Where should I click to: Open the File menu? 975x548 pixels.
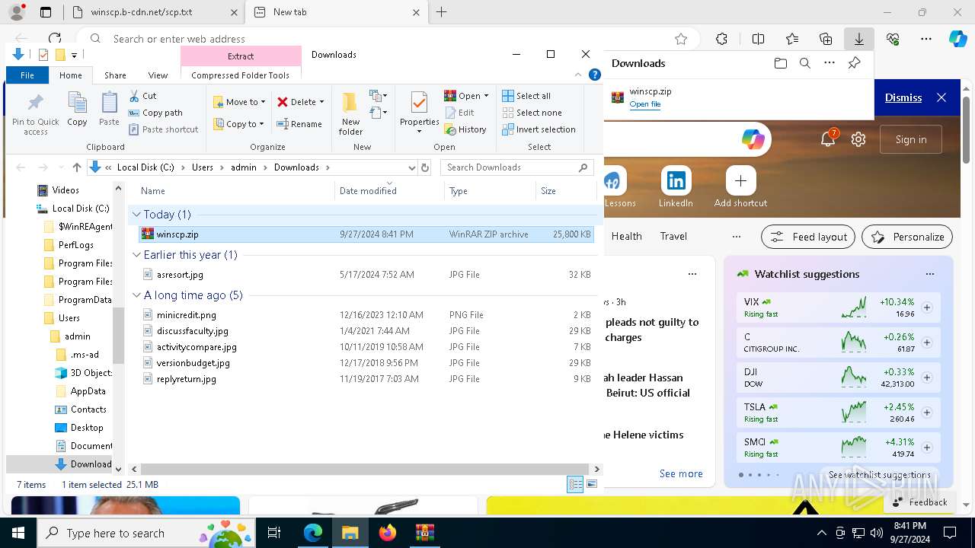point(27,75)
